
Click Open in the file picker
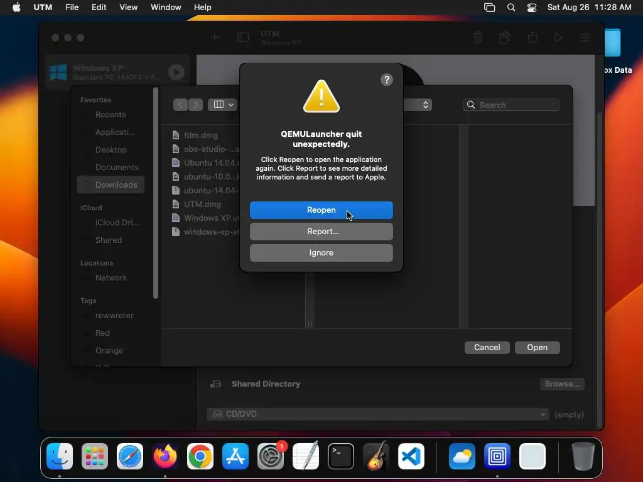coord(538,347)
